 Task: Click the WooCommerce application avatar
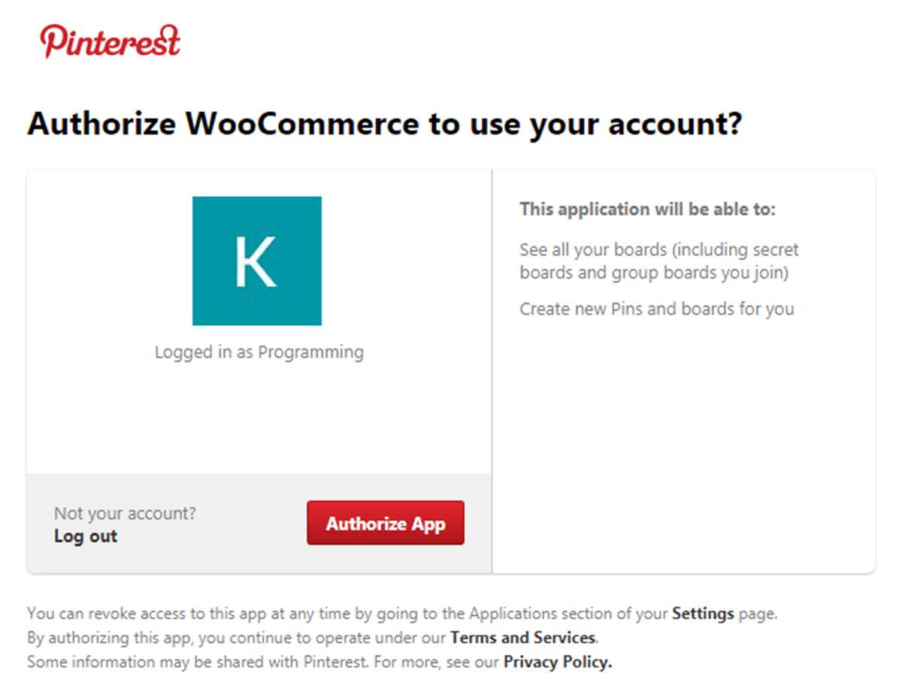[257, 261]
